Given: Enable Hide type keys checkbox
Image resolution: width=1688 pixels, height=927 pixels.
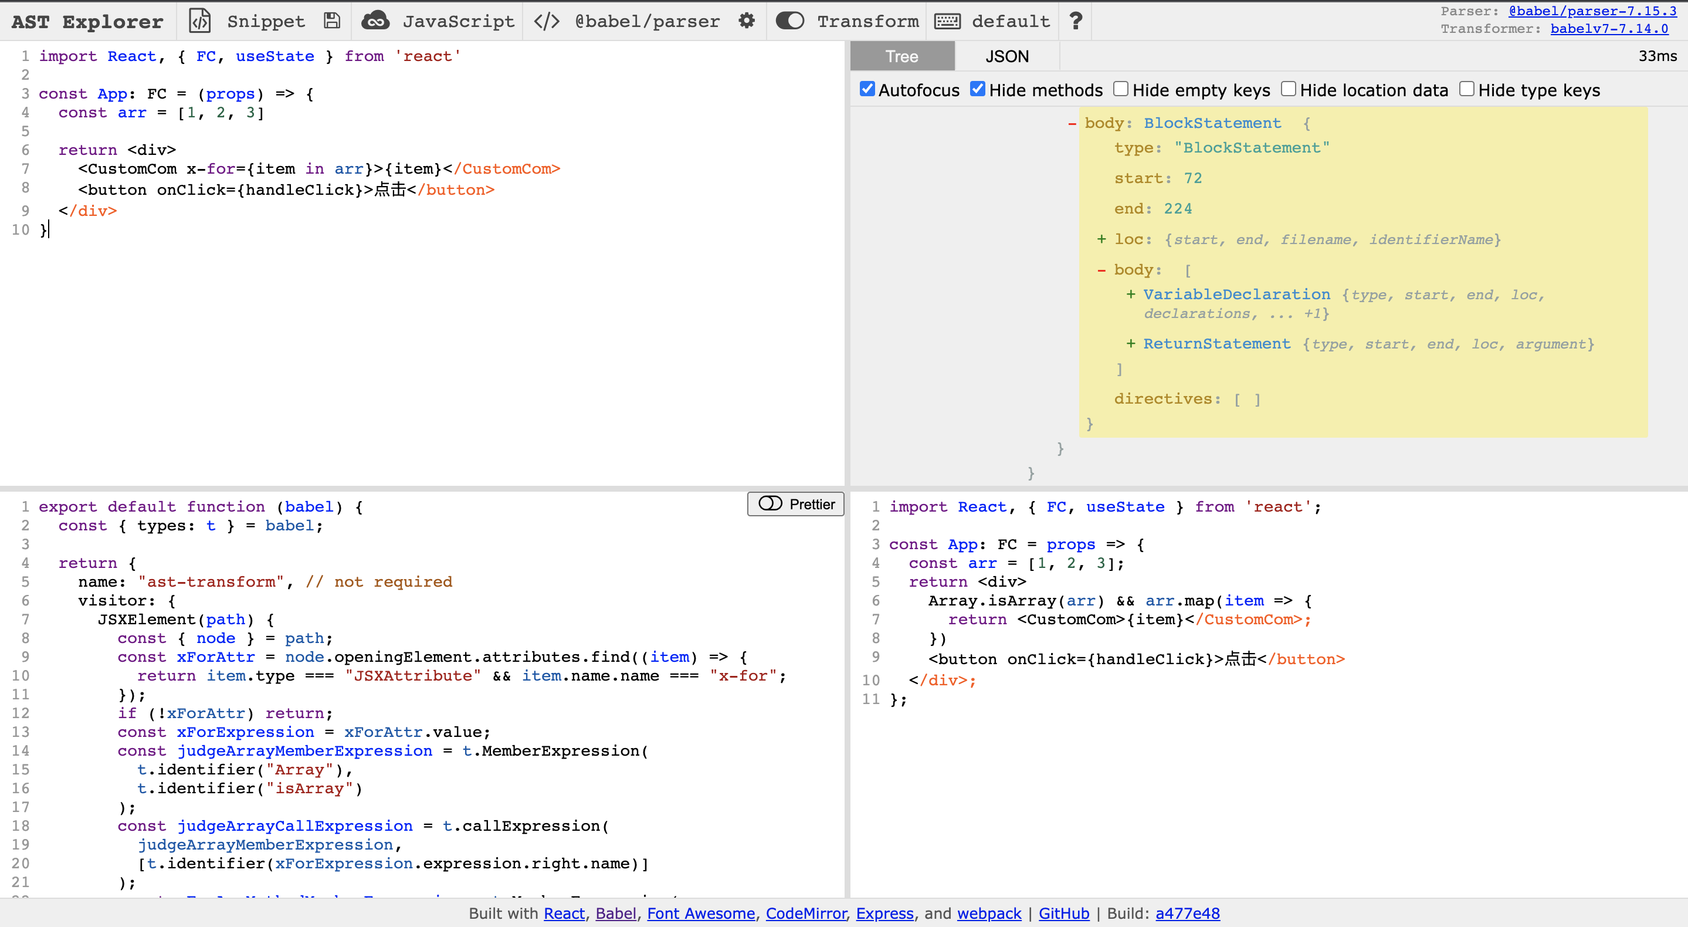Looking at the screenshot, I should [x=1466, y=89].
